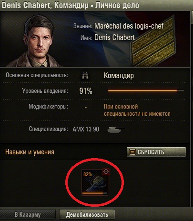Click the orange modifiers note text

[137, 110]
